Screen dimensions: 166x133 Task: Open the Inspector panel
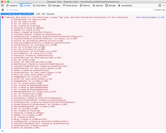(x=12, y=6)
